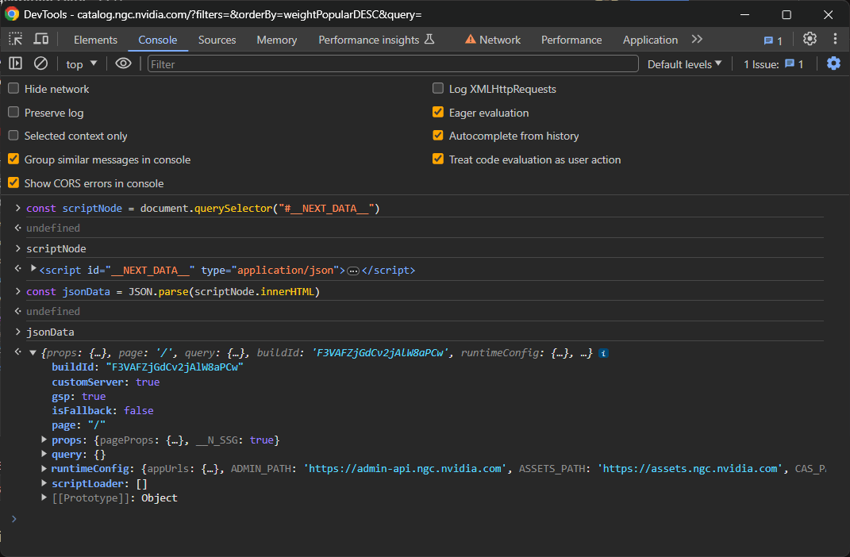Expand the runtimeConfig property
This screenshot has height=557, width=850.
[44, 468]
